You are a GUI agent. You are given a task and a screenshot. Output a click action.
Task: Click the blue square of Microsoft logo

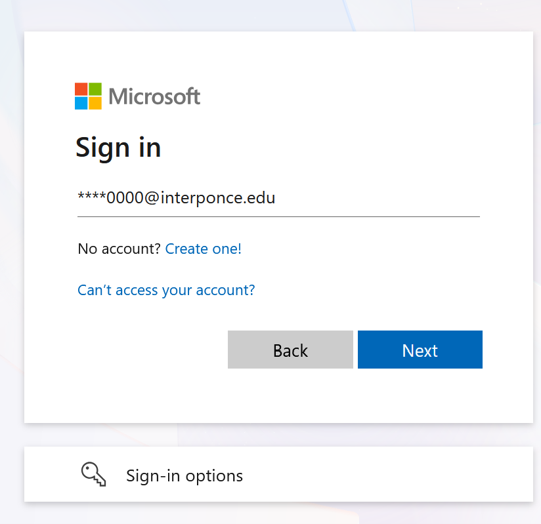(x=81, y=103)
